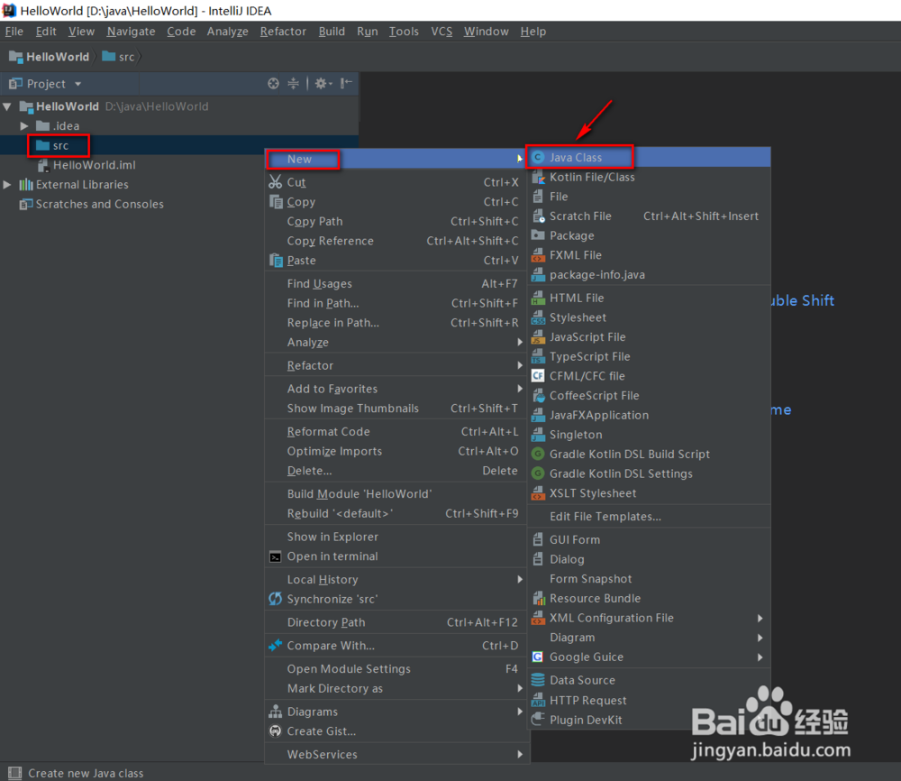901x781 pixels.
Task: Expand the Refactor submenu arrow
Action: pos(520,365)
